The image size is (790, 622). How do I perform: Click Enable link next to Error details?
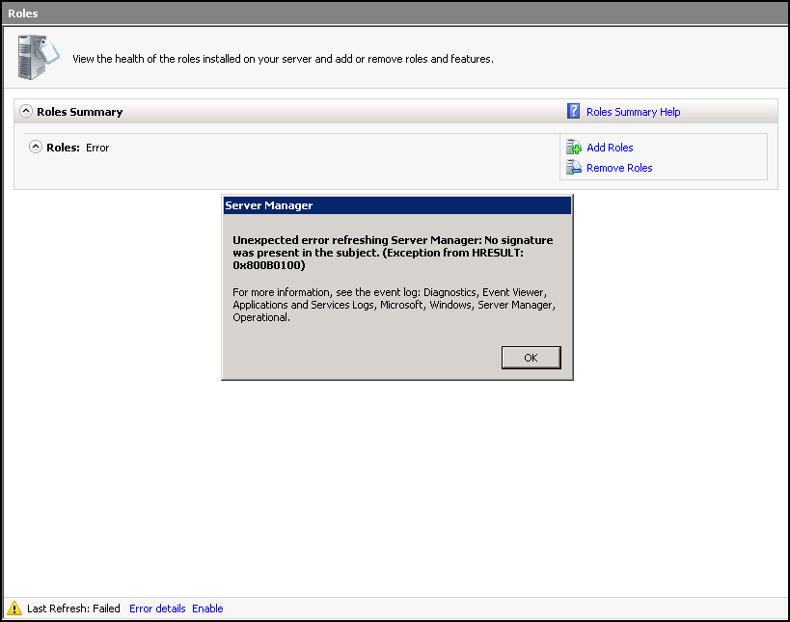point(207,608)
